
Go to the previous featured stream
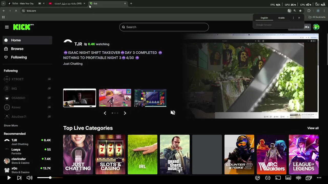tap(105, 113)
